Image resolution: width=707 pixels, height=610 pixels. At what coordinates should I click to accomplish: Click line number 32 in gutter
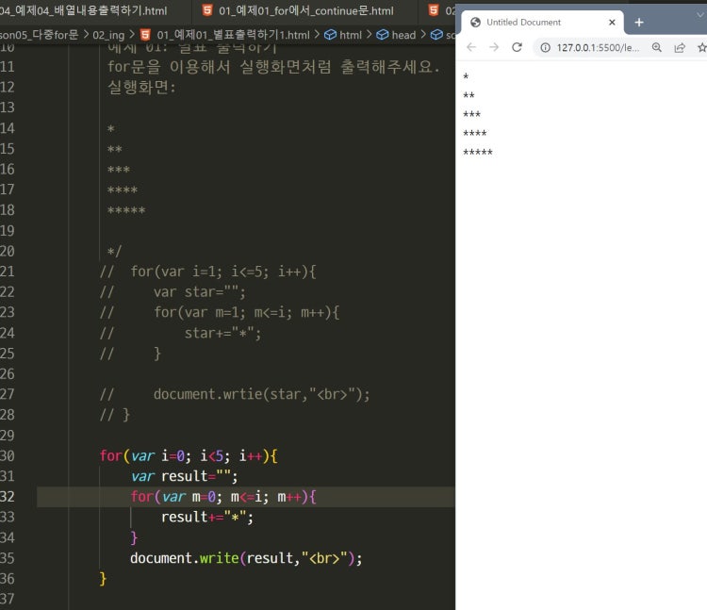pos(8,496)
